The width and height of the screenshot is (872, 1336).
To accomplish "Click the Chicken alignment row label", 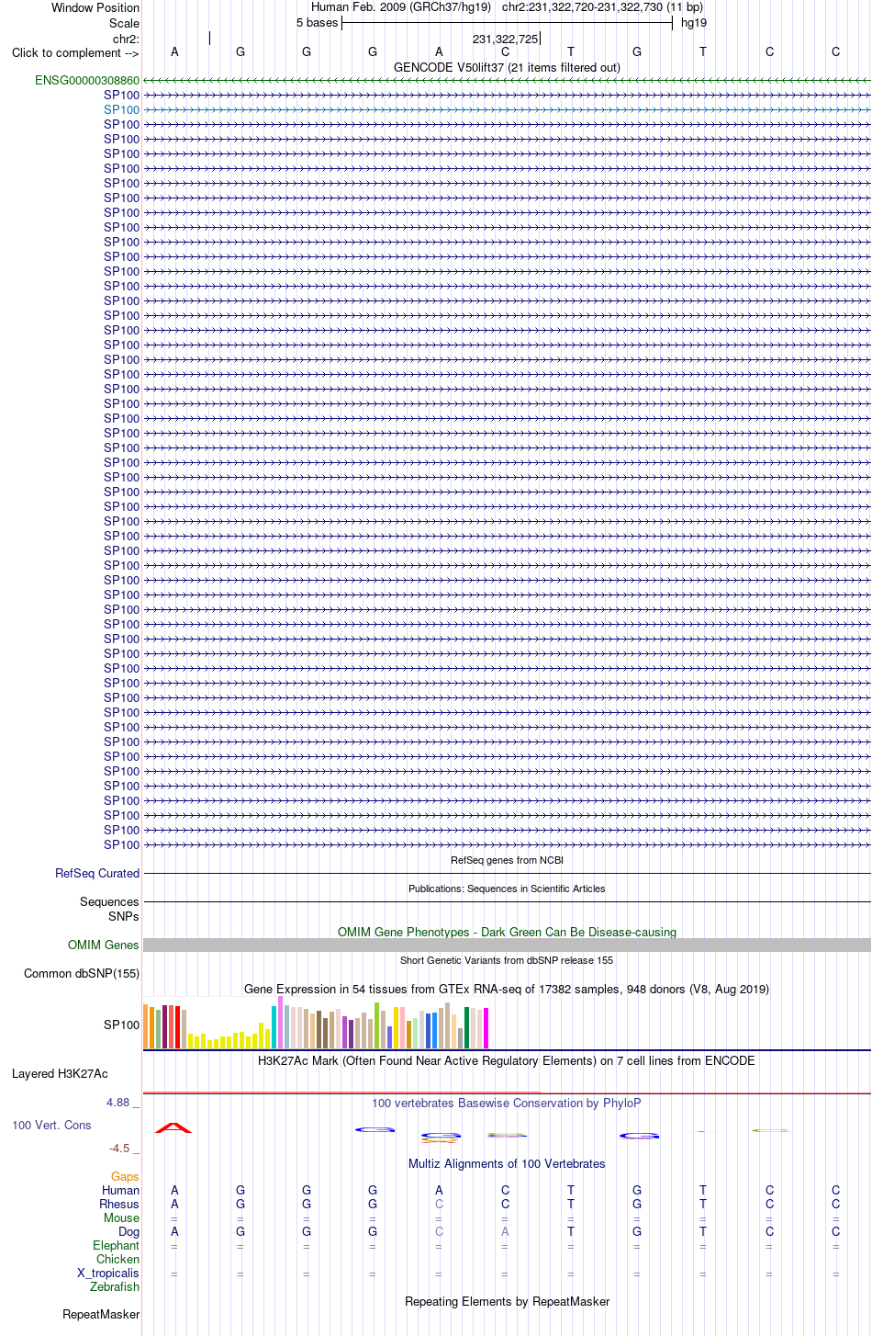I will click(x=118, y=1260).
